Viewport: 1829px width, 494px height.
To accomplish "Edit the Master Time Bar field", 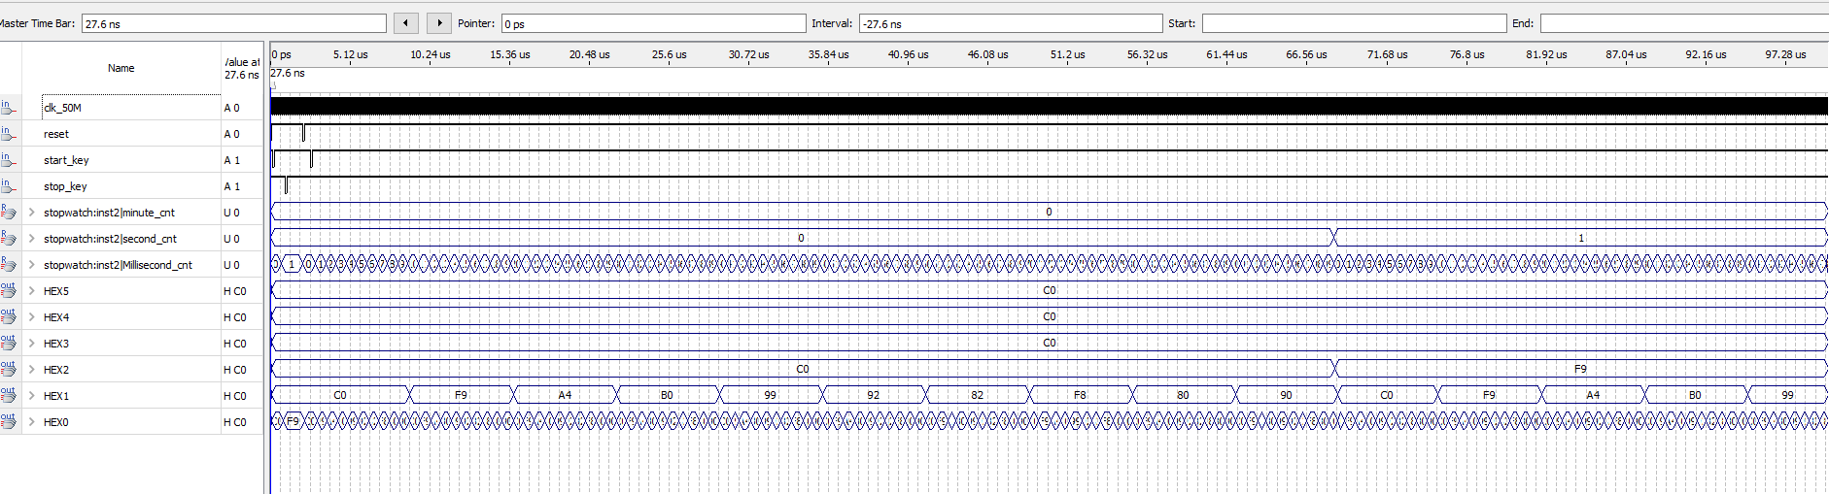I will click(x=233, y=23).
